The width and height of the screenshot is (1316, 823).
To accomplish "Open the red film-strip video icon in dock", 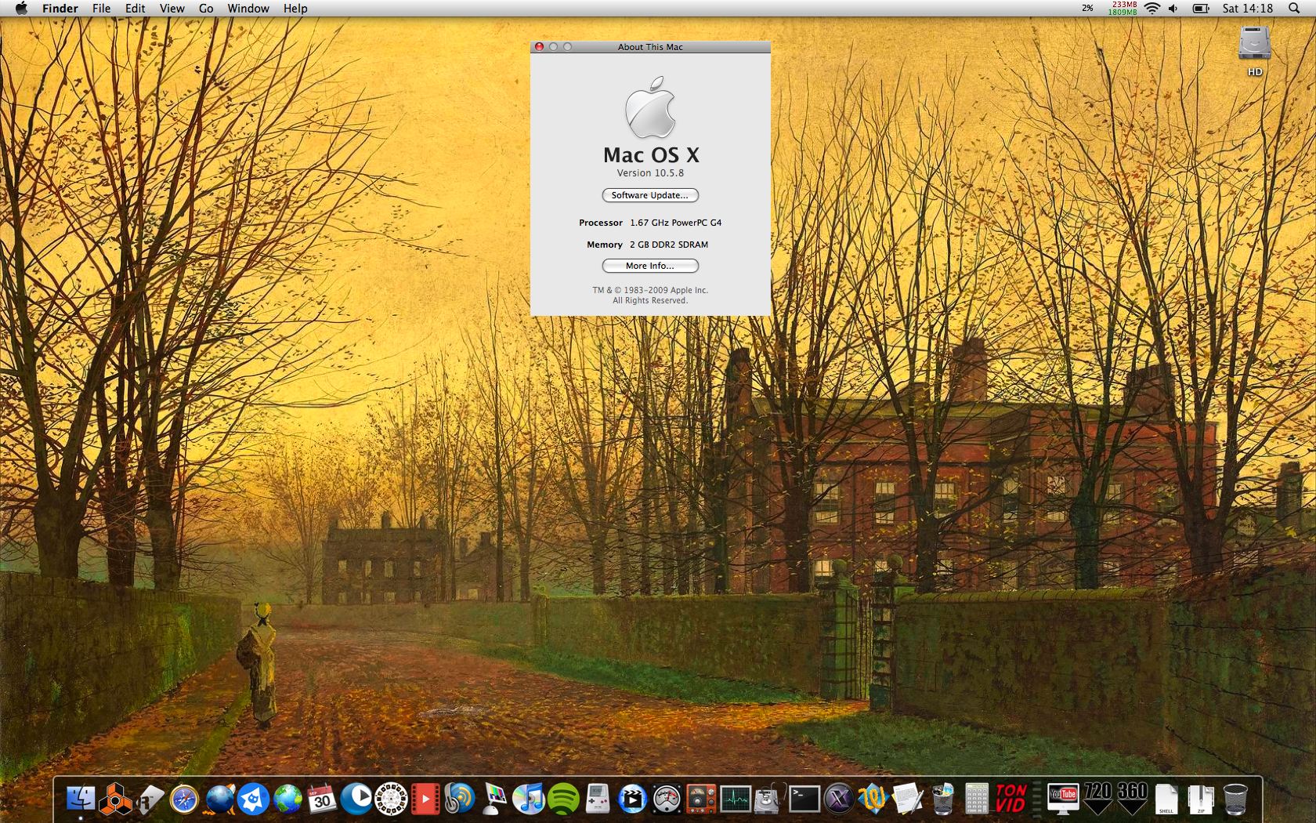I will click(425, 799).
